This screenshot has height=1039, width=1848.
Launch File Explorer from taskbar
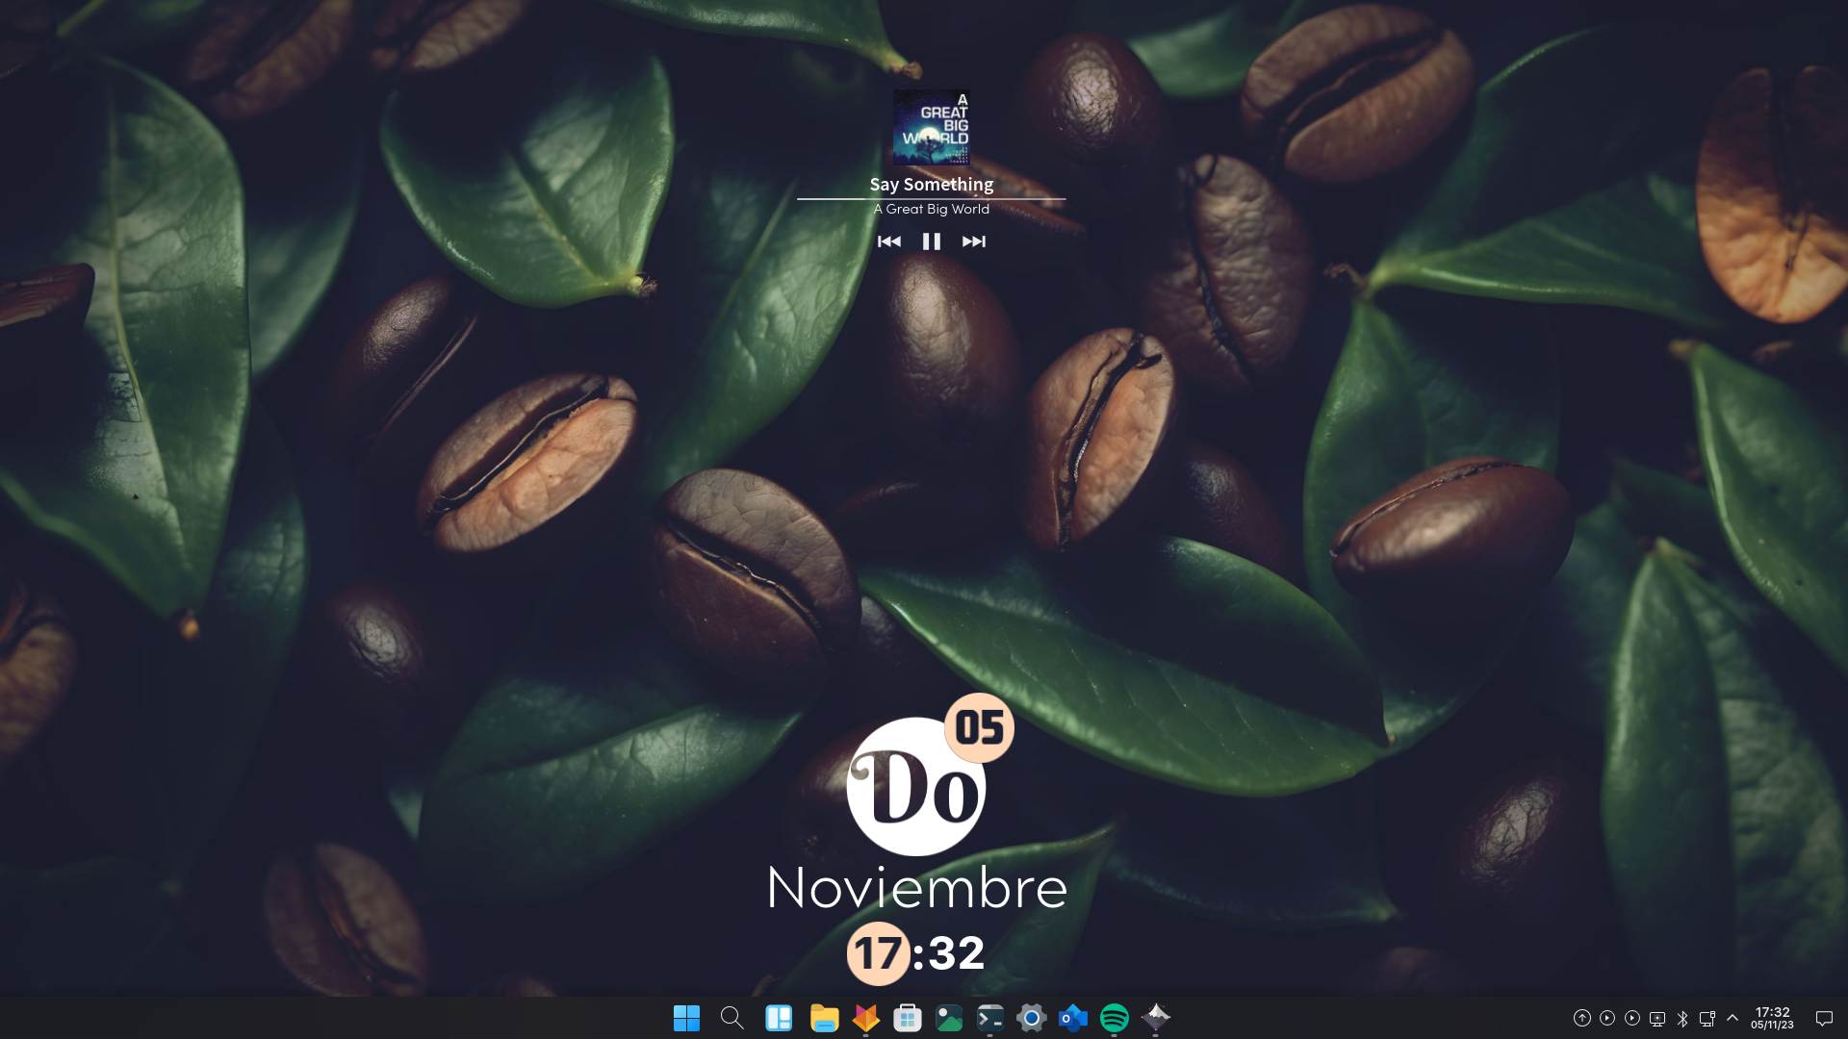(824, 1018)
